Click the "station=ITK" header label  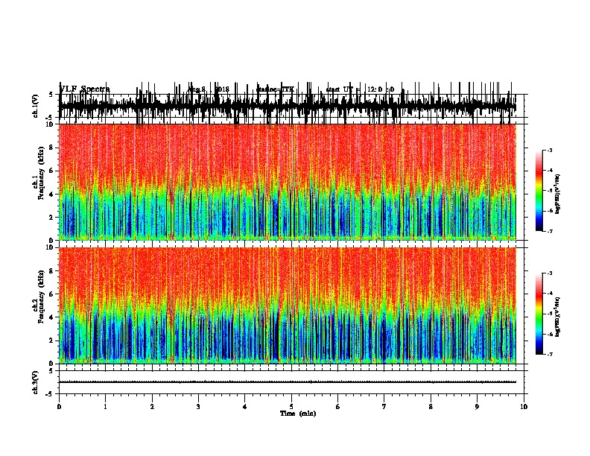[275, 89]
